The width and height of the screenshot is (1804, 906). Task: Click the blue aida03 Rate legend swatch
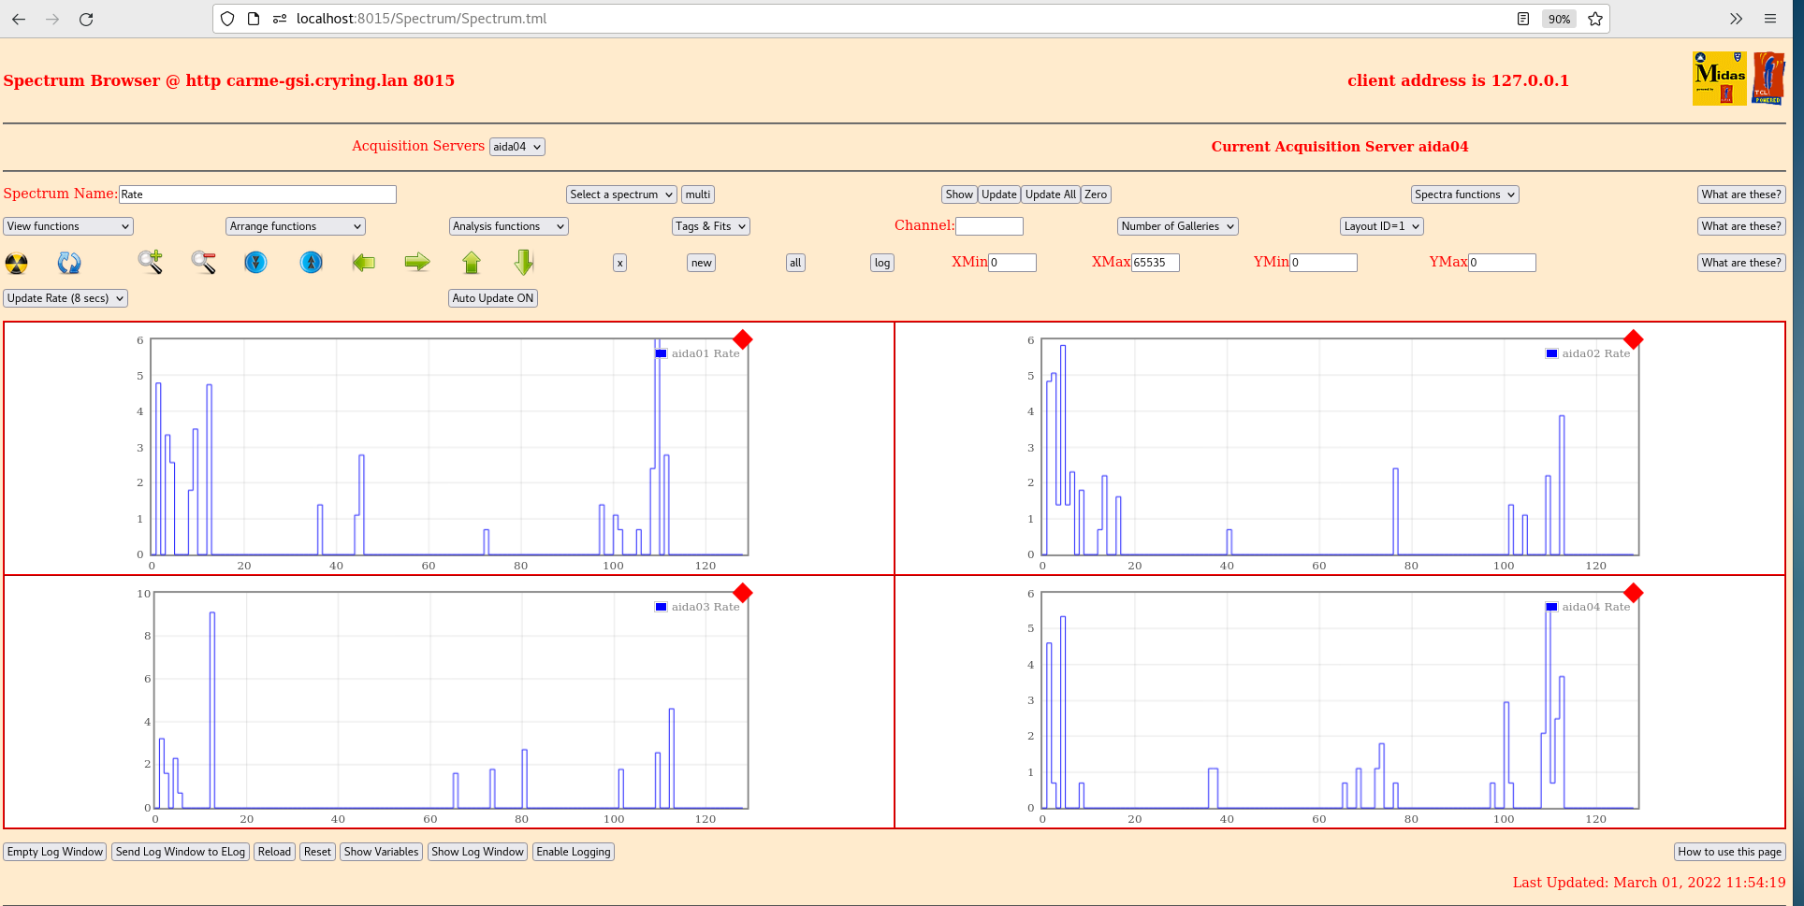pyautogui.click(x=662, y=607)
